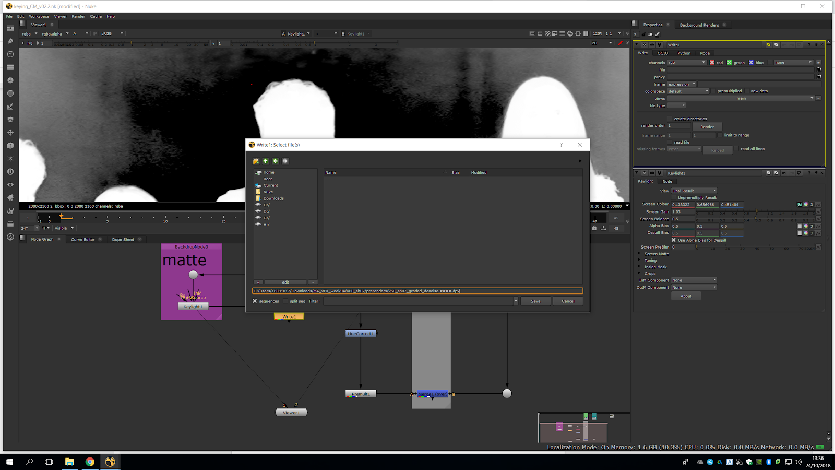The width and height of the screenshot is (835, 470).
Task: Click the create new folder icon
Action: [256, 161]
